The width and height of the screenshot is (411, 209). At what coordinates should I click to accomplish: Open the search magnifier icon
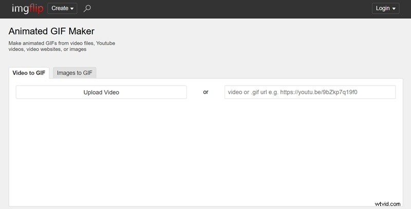[x=87, y=8]
